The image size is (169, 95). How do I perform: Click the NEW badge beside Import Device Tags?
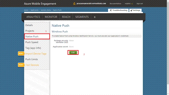[x=21, y=54]
